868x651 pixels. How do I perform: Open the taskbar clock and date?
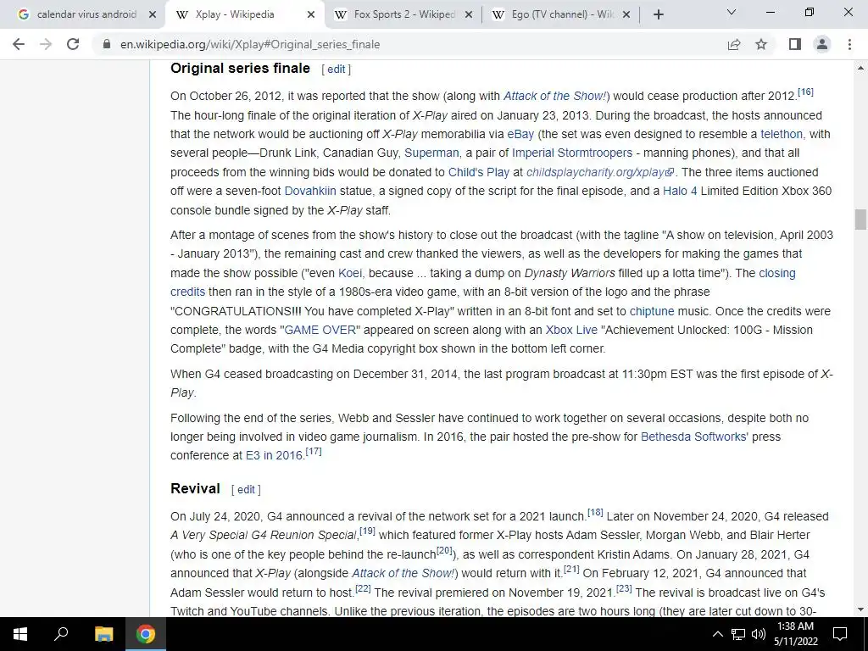(x=795, y=634)
